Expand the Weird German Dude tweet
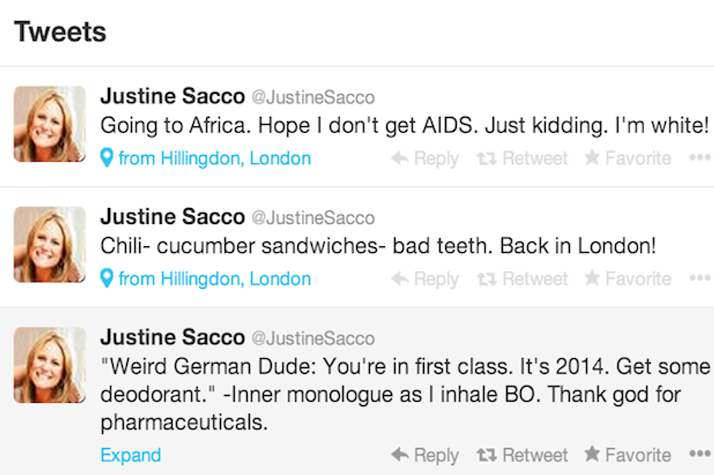 click(130, 455)
